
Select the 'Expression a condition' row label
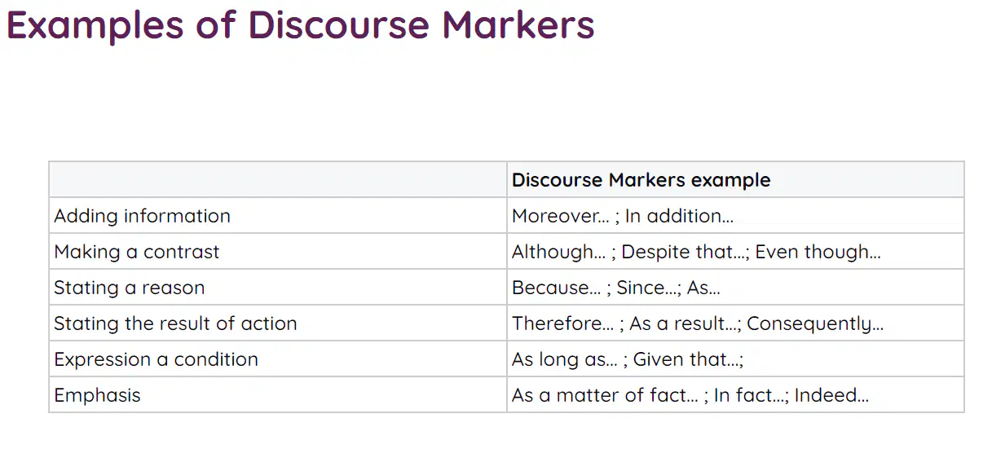pos(278,359)
